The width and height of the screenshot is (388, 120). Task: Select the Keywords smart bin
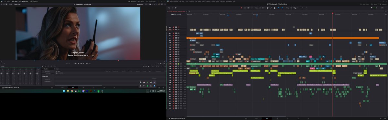(47, 79)
